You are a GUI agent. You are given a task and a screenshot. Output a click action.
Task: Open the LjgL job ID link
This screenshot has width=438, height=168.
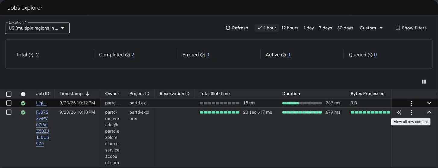[x=42, y=103]
